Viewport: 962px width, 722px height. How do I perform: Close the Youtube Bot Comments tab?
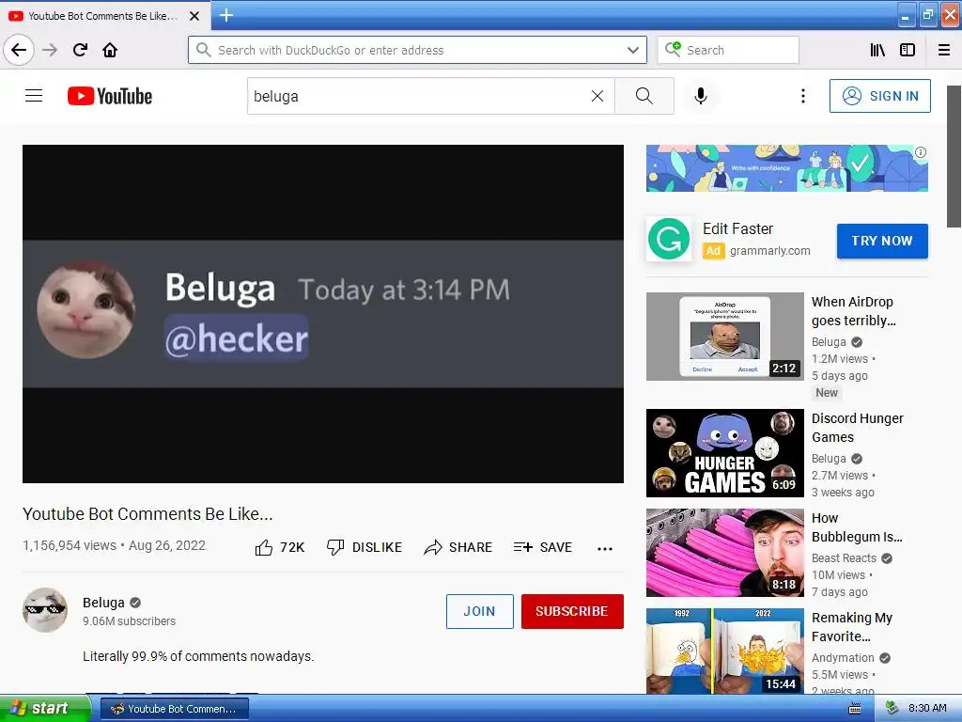(194, 16)
